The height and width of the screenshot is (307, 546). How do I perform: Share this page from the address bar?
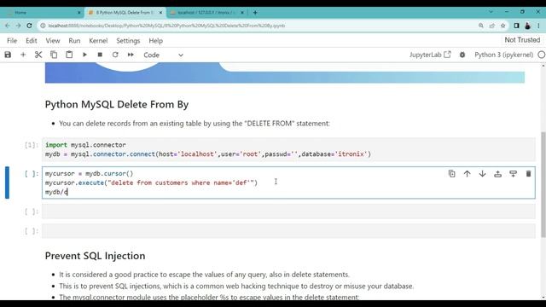coord(492,26)
